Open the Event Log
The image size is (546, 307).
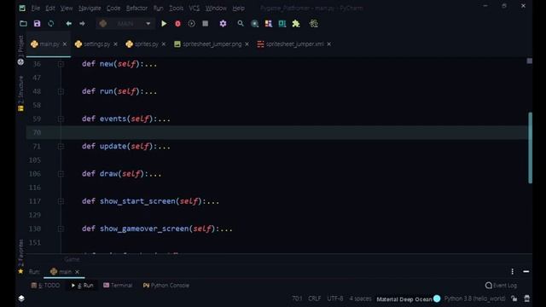click(x=501, y=286)
